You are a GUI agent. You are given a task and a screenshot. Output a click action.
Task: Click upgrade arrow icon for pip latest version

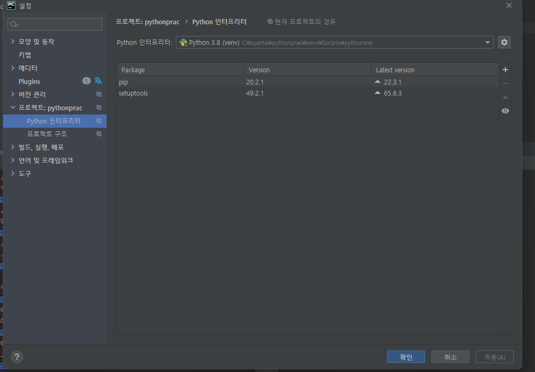[x=378, y=82]
